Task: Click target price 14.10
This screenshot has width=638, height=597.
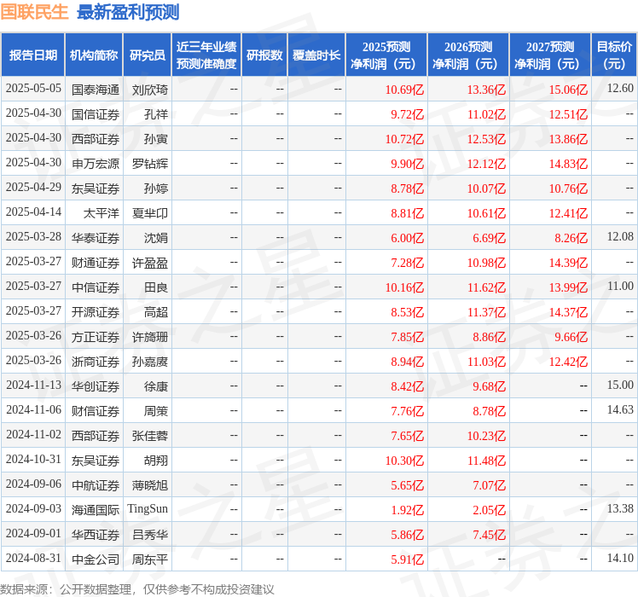Action: [x=620, y=559]
